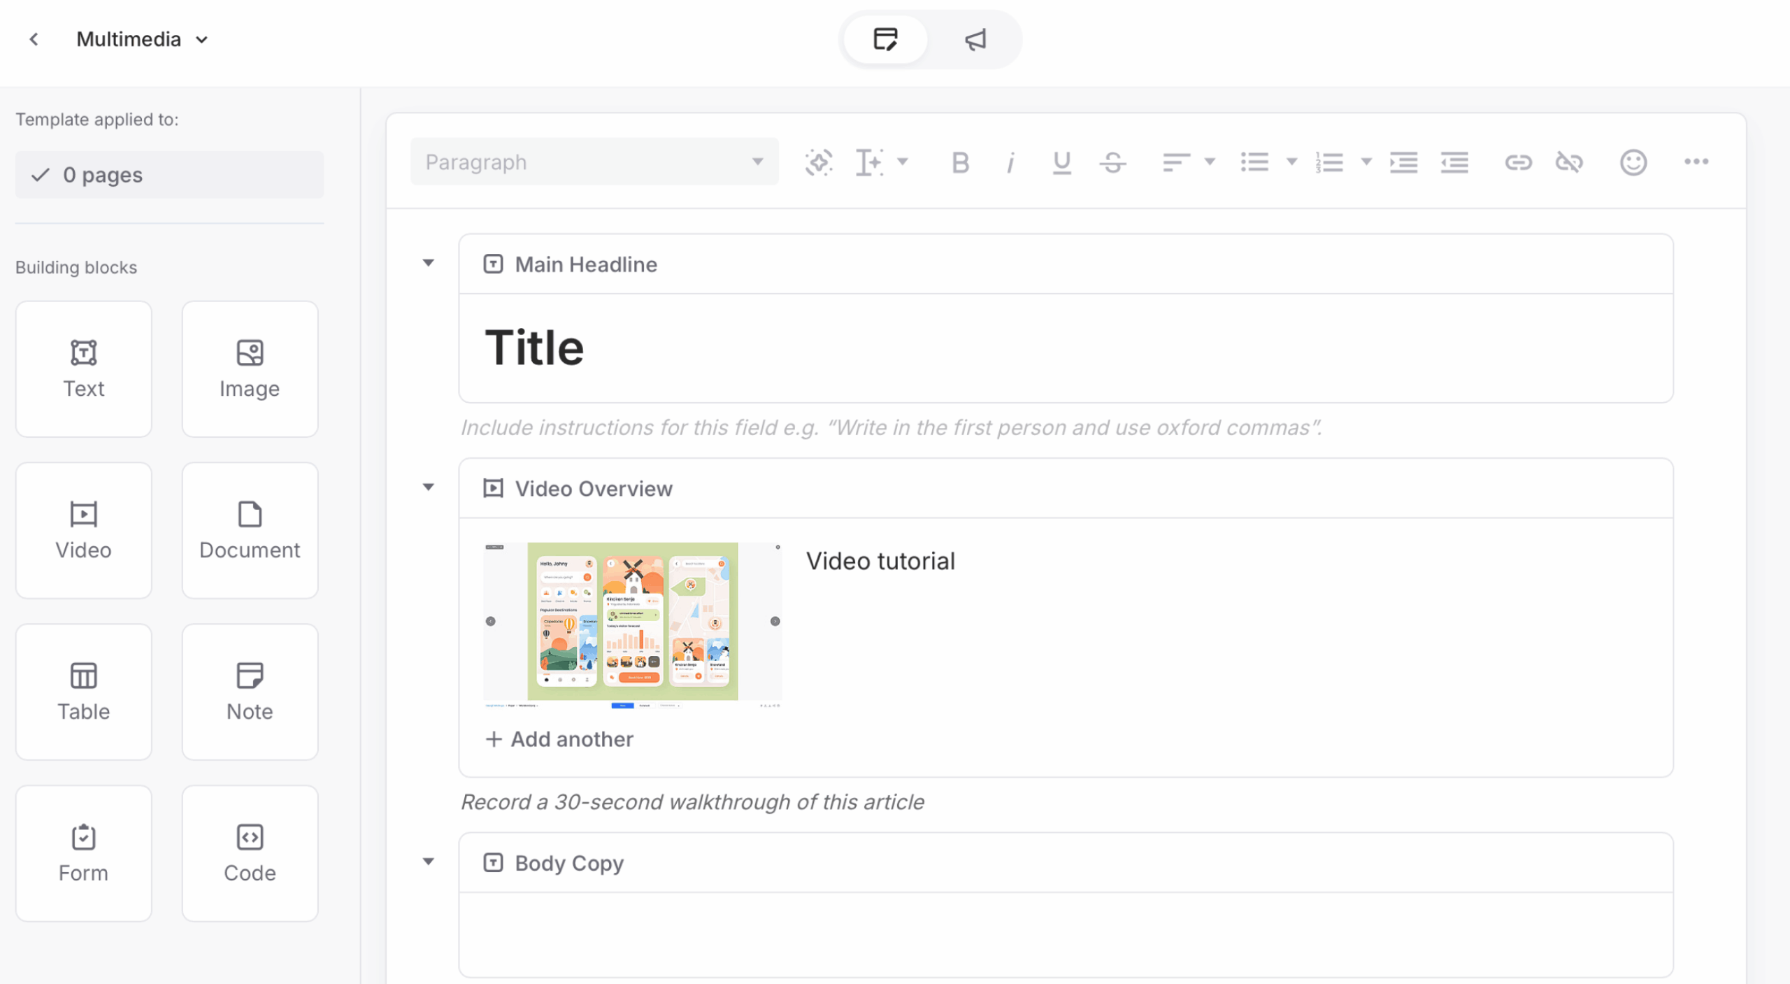Toggle strikethrough formatting

[1112, 162]
